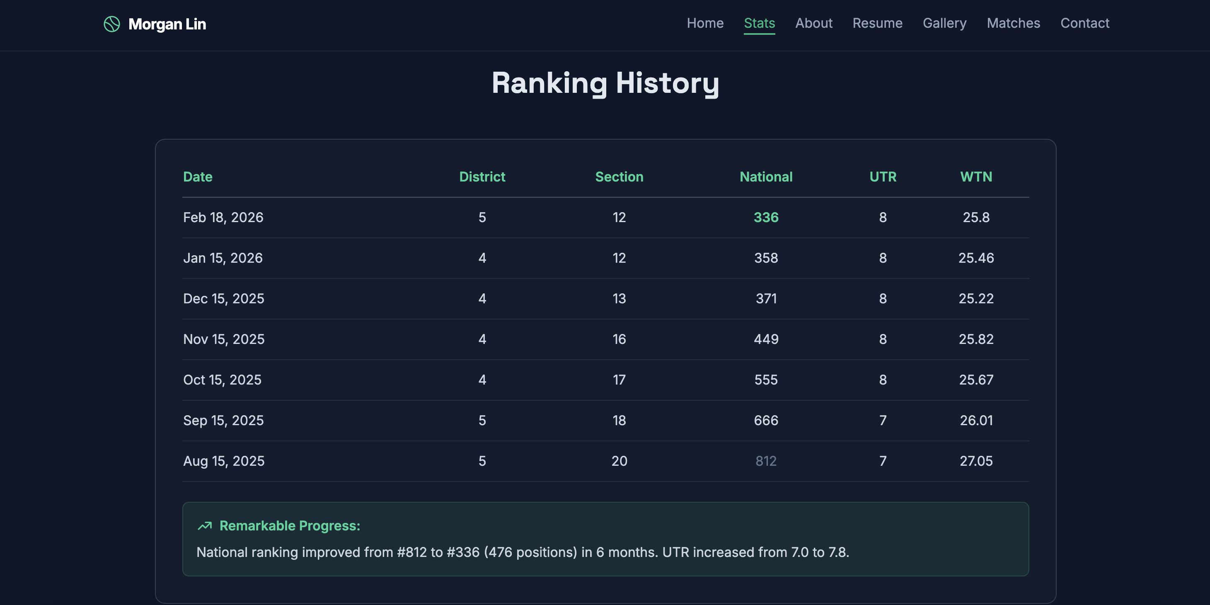Viewport: 1210px width, 605px height.
Task: Open the About page
Action: 814,23
